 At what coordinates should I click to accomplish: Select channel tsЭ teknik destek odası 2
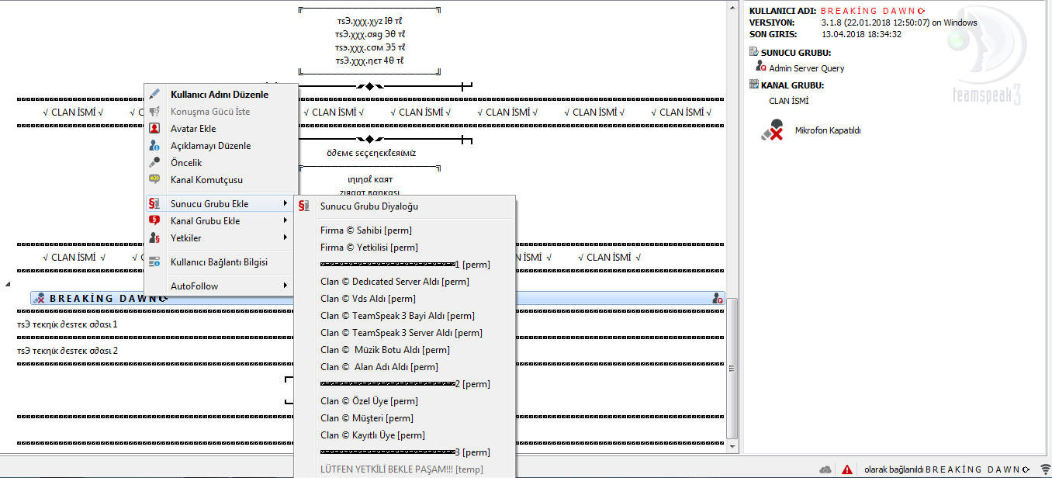tap(67, 351)
